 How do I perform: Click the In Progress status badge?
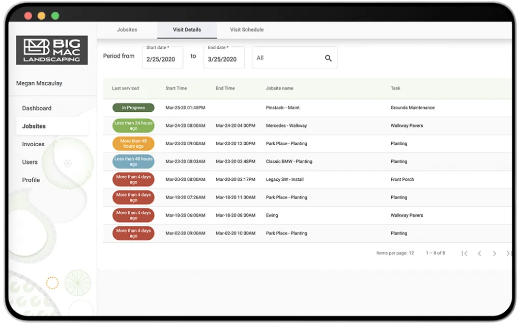click(x=133, y=108)
